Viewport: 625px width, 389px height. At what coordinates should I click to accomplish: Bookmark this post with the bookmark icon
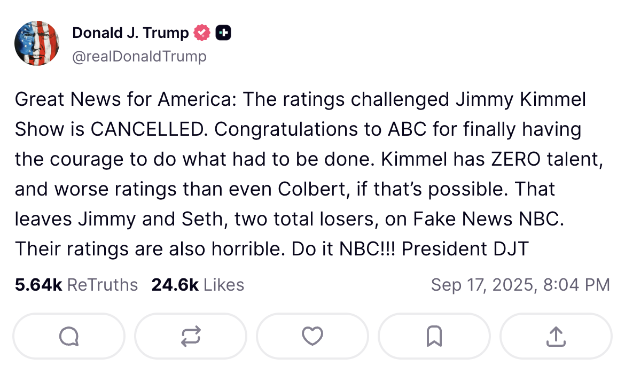point(434,336)
